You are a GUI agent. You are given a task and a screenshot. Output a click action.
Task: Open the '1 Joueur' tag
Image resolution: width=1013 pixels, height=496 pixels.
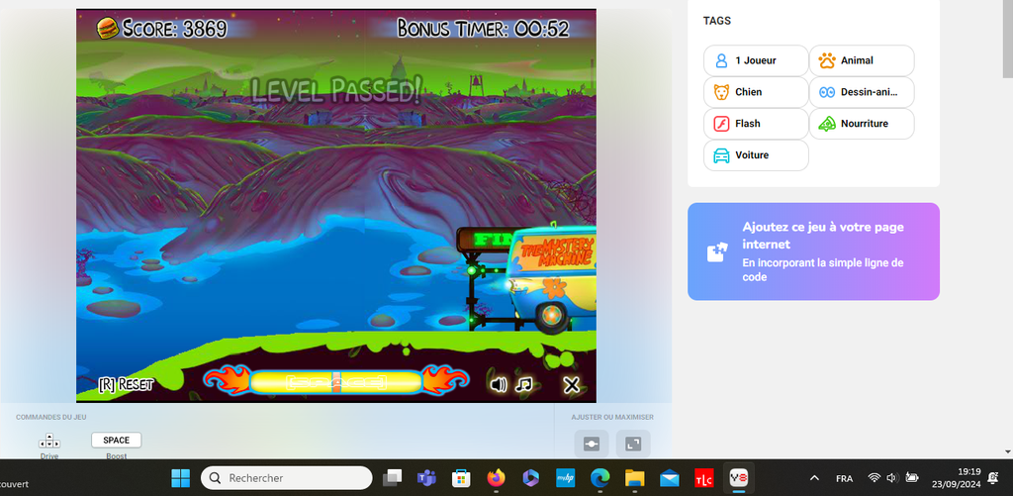tap(756, 60)
